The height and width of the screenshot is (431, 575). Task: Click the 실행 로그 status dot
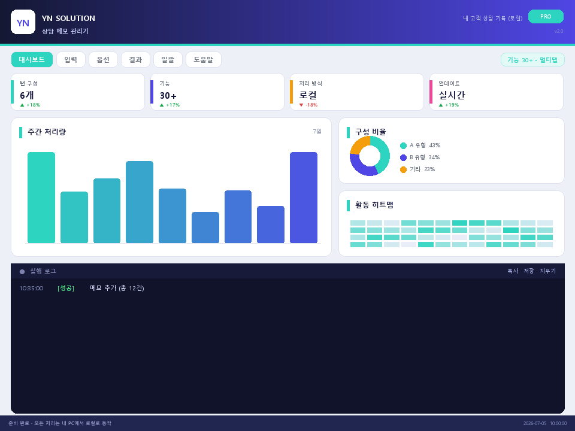click(22, 272)
